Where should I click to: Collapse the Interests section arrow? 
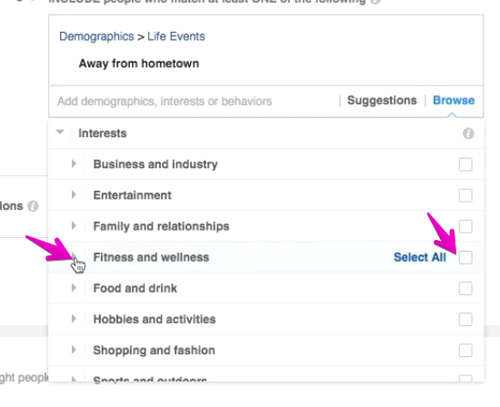point(60,132)
